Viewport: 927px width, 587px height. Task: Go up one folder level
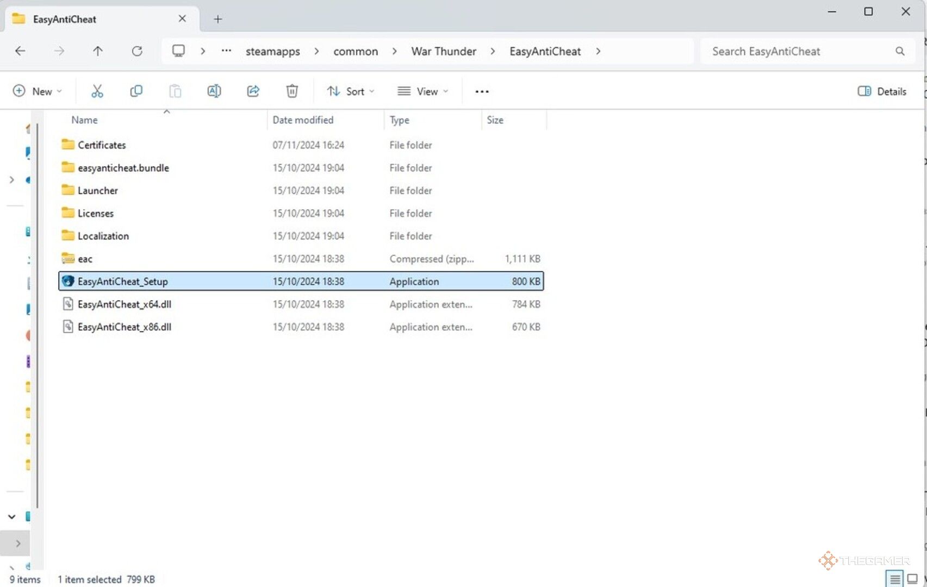(98, 51)
